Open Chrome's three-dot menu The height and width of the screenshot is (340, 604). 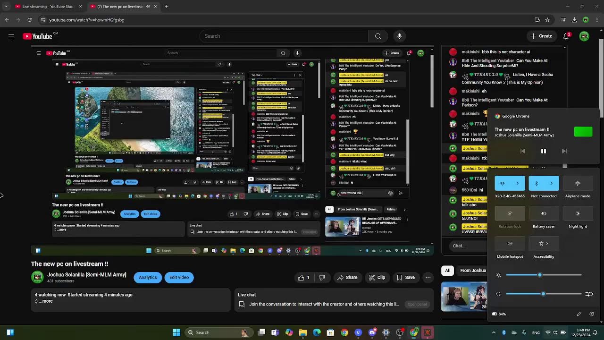pos(597,20)
